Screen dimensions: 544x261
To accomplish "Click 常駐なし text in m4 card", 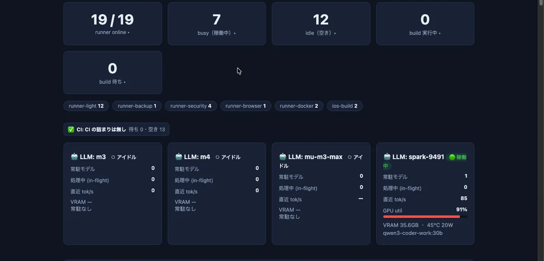I will click(x=185, y=209).
